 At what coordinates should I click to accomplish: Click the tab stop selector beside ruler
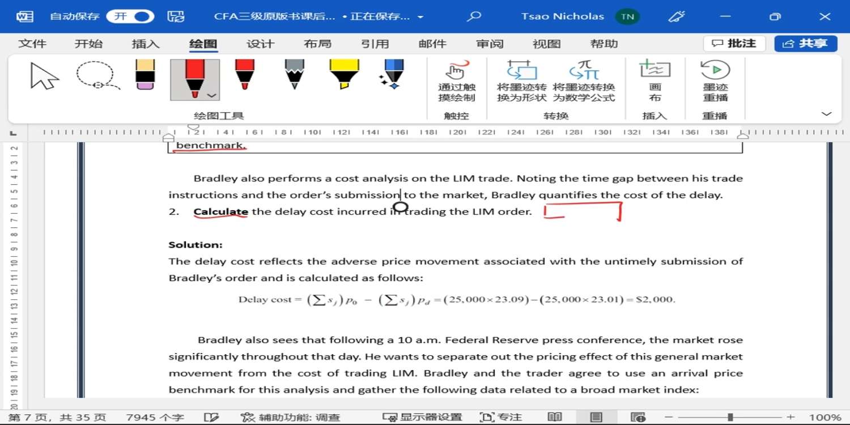pos(14,133)
